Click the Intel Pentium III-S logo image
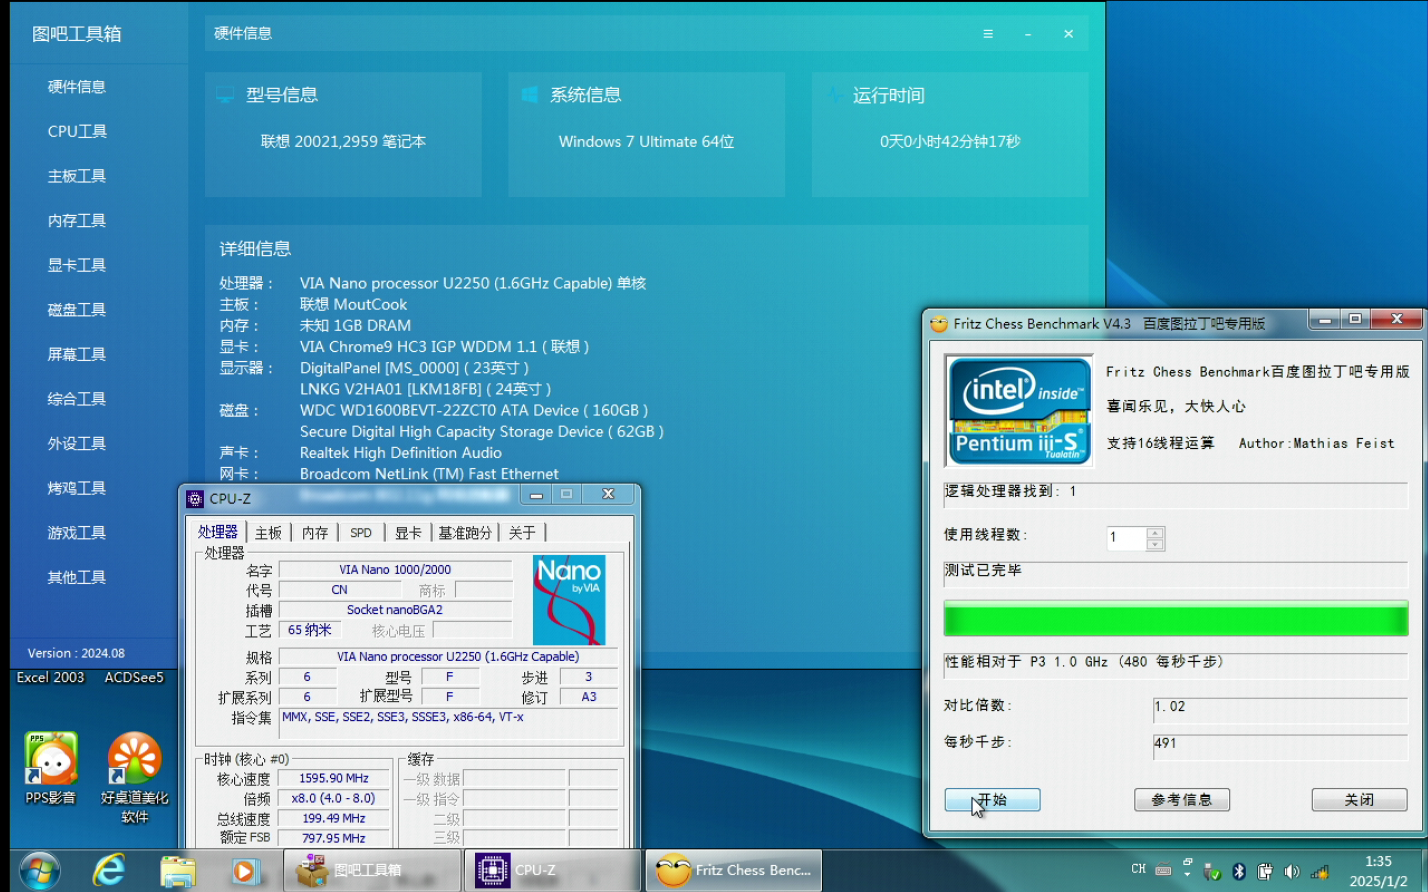Image resolution: width=1428 pixels, height=892 pixels. pyautogui.click(x=1019, y=411)
